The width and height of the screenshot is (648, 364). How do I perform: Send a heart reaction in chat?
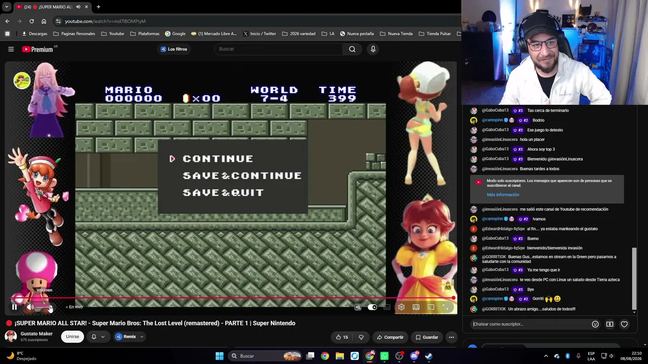point(624,324)
